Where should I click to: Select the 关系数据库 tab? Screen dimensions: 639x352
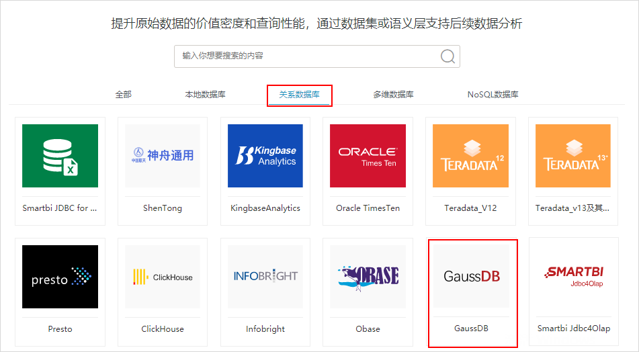299,95
